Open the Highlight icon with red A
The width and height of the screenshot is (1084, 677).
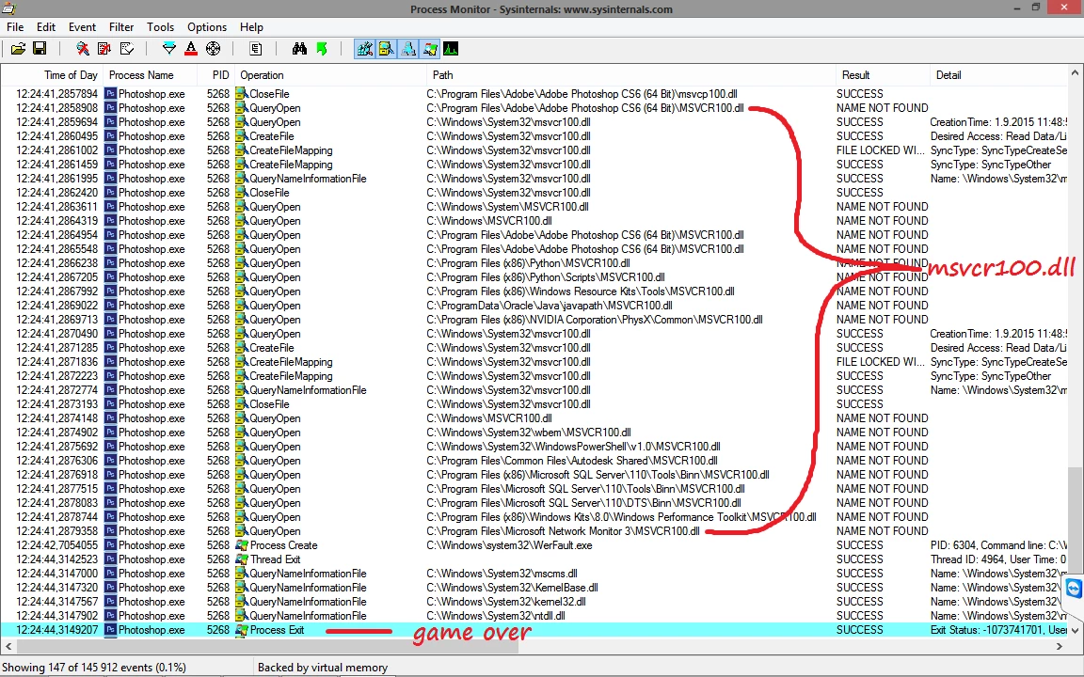[x=191, y=48]
